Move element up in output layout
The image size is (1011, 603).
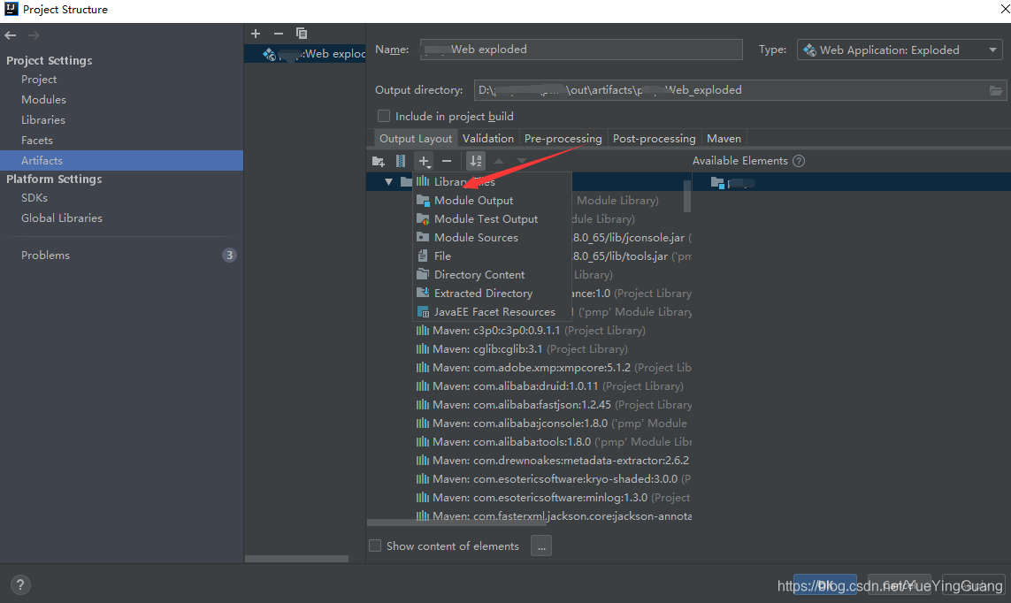(x=498, y=161)
